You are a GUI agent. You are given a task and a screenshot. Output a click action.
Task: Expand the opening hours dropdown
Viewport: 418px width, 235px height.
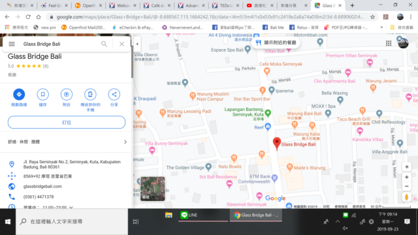[71, 207]
